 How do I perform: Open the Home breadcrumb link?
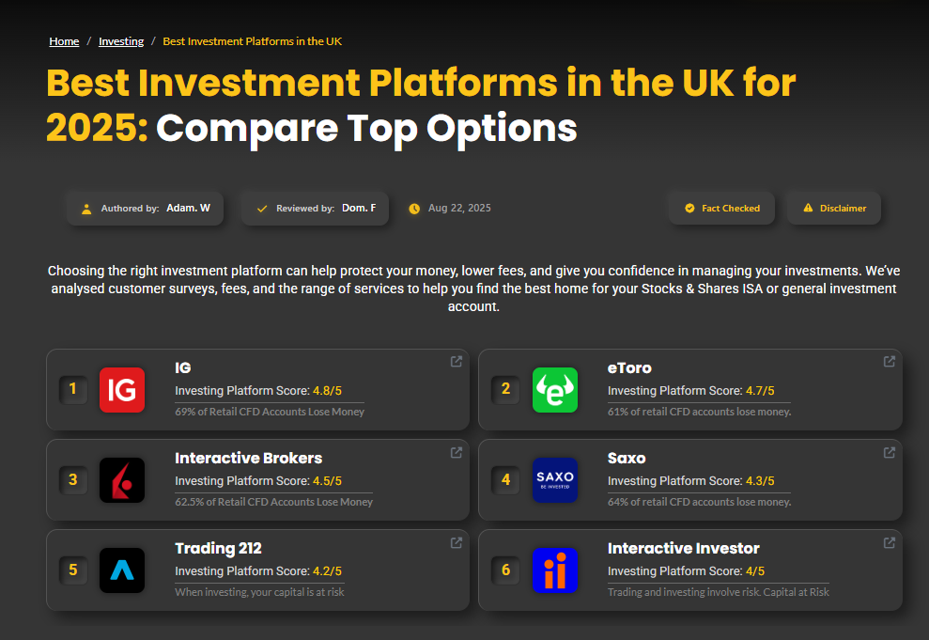pos(64,41)
